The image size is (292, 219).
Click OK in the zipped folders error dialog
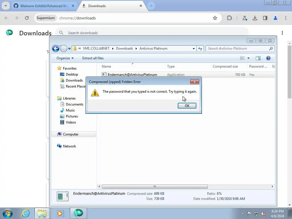[187, 106]
